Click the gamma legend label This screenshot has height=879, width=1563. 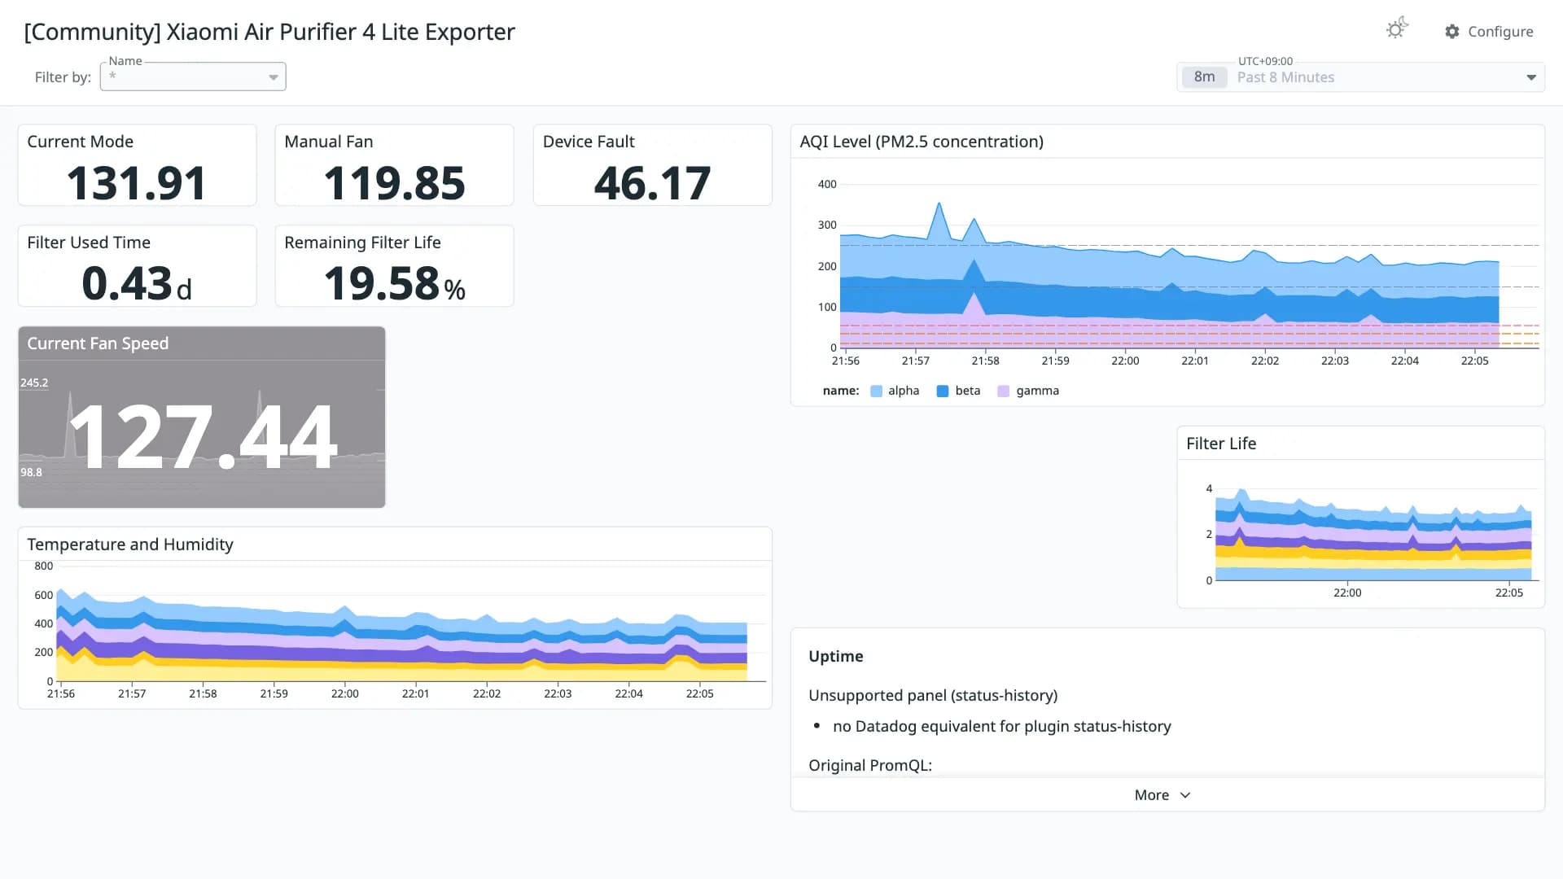point(1038,391)
